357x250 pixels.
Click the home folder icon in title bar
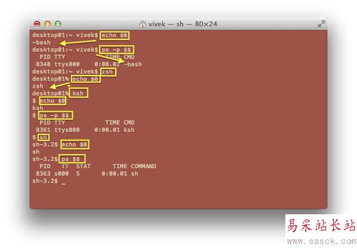[143, 24]
